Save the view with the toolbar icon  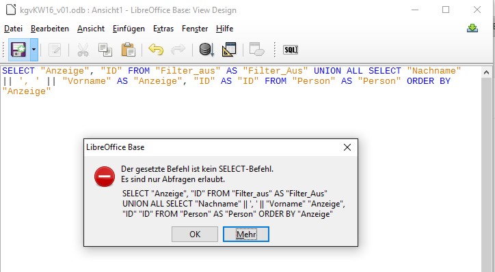tap(18, 50)
